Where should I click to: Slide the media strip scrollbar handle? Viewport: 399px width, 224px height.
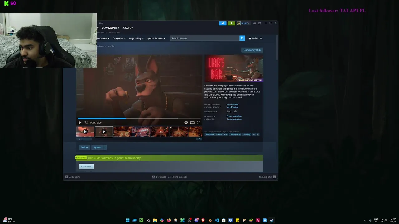tap(87, 139)
